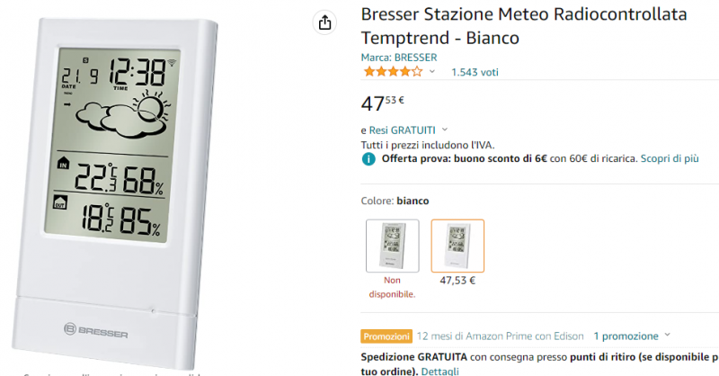Select the unavailable color variant thumbnail
Screen dimensions: 719x376
pos(392,246)
